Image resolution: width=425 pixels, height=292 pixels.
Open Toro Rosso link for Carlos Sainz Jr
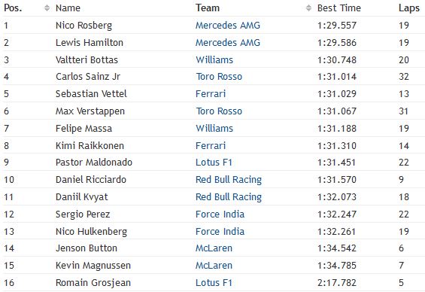[219, 77]
